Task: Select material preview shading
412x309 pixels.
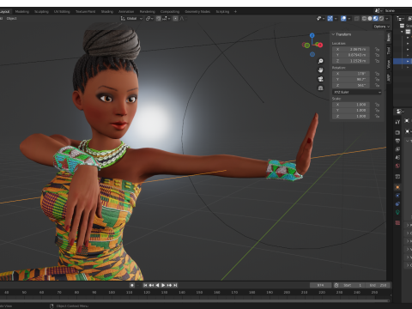Action: [376, 18]
